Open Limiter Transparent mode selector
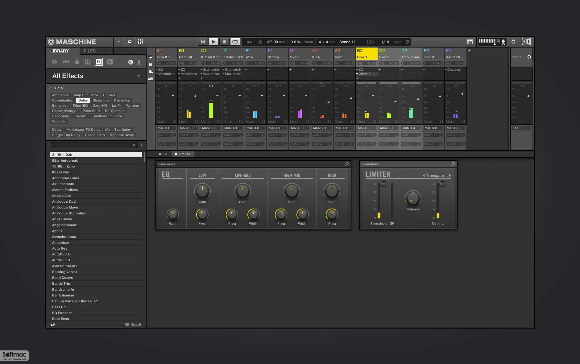 (437, 176)
